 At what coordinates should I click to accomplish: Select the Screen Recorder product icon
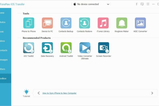click(104, 48)
